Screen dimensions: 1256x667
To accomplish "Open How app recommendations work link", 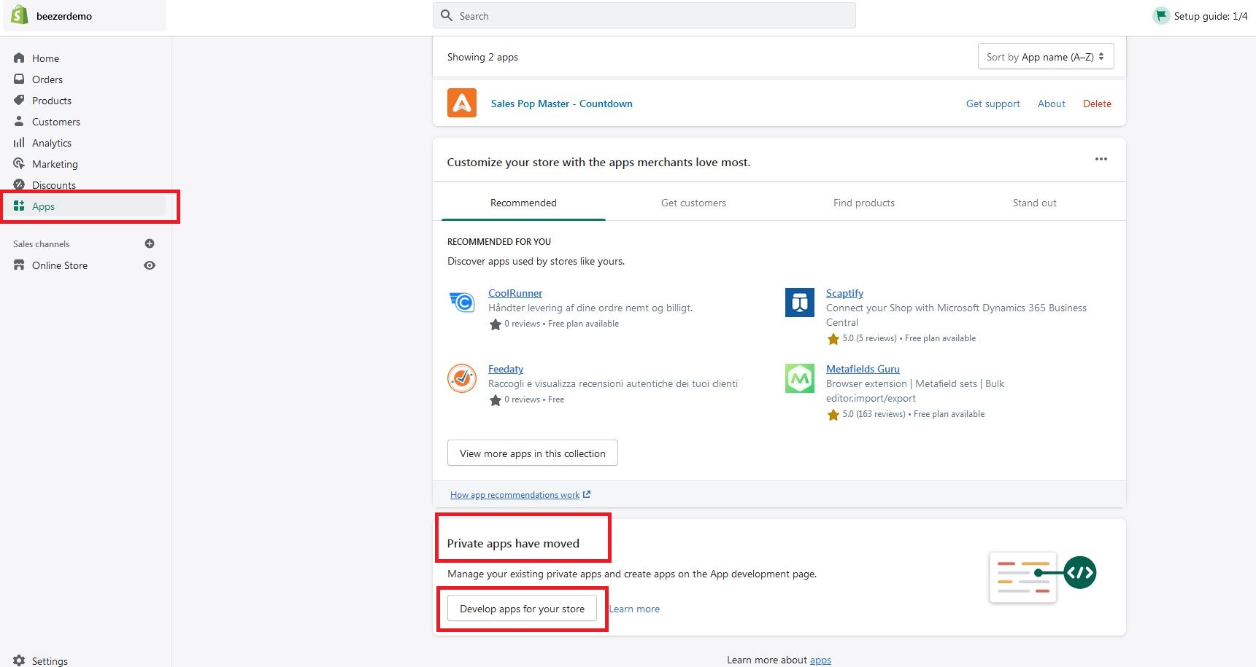I will [515, 495].
